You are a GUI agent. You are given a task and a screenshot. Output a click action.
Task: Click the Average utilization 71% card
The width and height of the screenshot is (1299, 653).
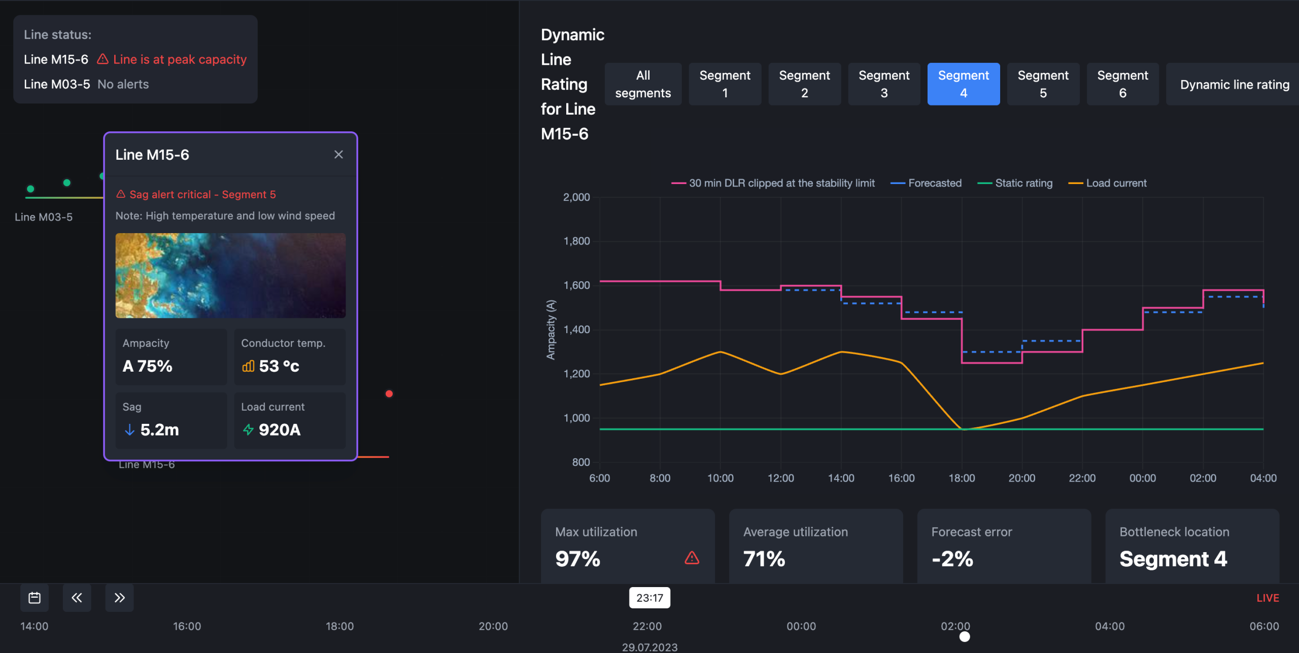pyautogui.click(x=816, y=546)
